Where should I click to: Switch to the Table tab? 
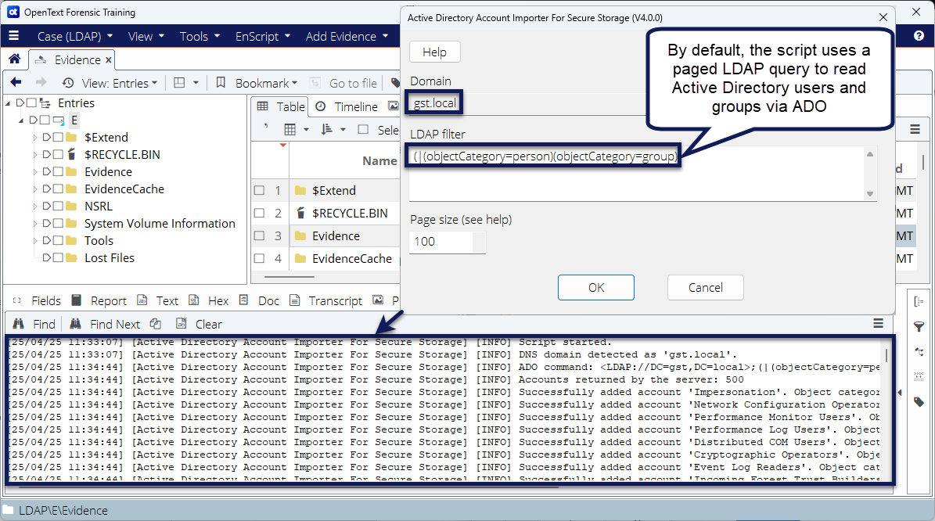[x=281, y=106]
